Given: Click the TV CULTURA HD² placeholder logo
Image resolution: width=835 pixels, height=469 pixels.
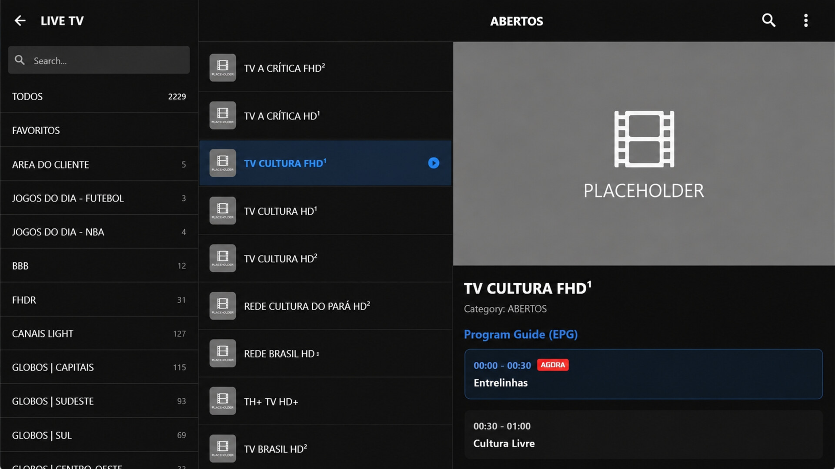Looking at the screenshot, I should (x=223, y=258).
